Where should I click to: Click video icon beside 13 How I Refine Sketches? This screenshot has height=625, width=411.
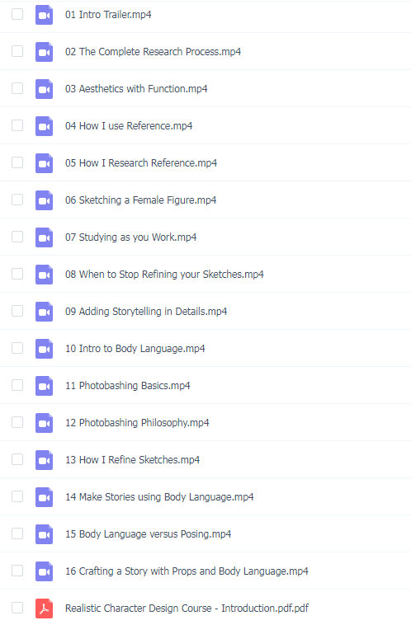coord(44,459)
